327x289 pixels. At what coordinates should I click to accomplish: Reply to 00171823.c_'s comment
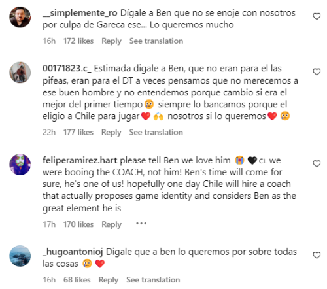(111, 132)
